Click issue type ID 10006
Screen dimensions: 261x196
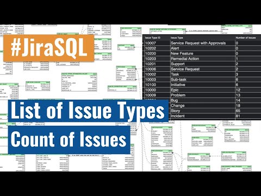point(151,69)
